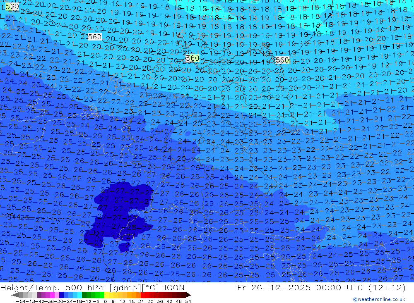
Task: Open the weatheronline.co.uk copyright link
Action: [379, 299]
